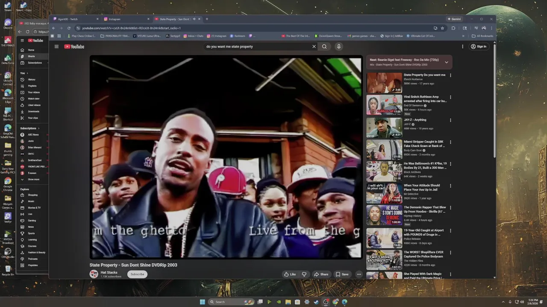Expand the Subscriptions section arrow in background sidebar

(x=38, y=128)
